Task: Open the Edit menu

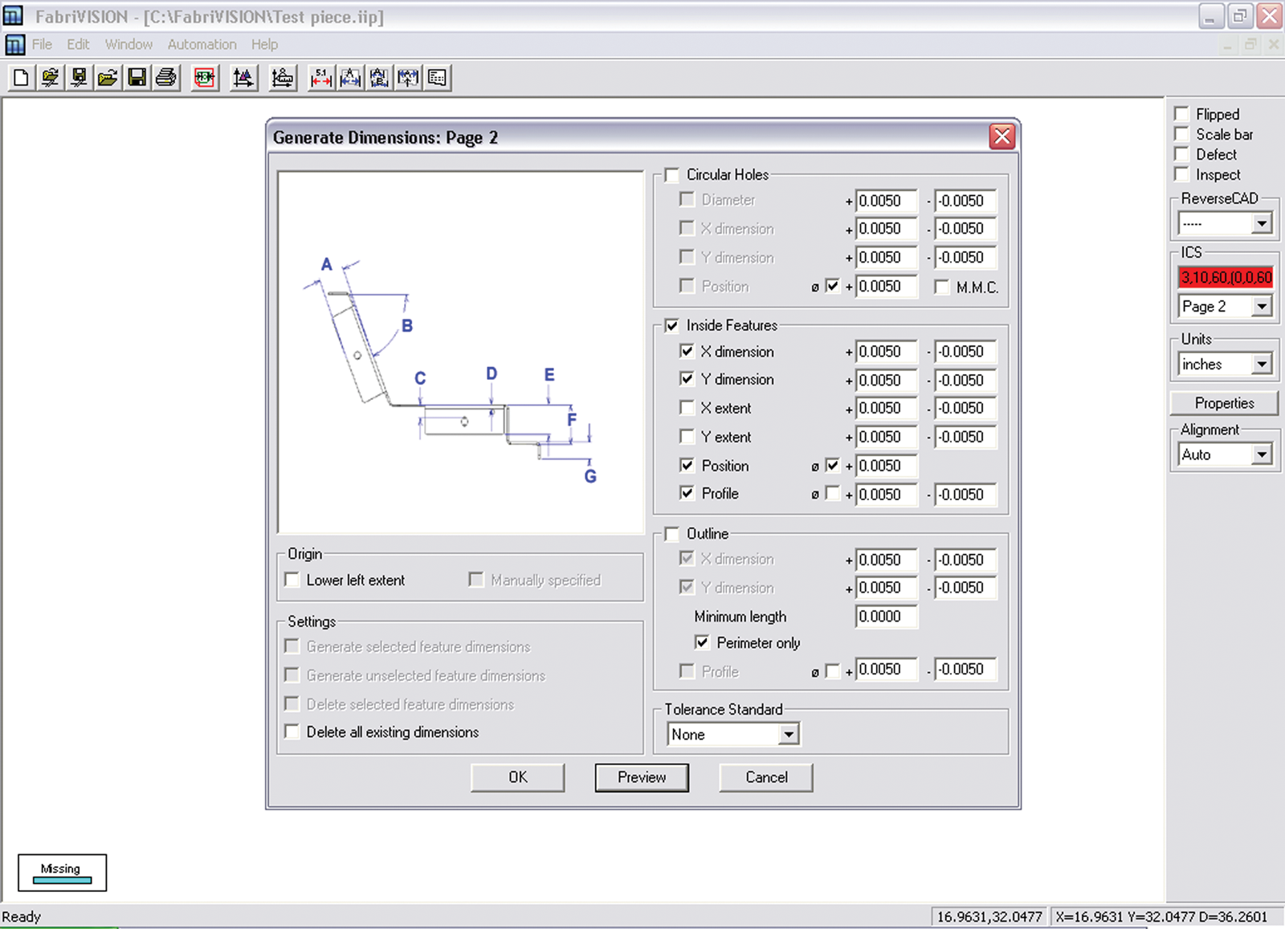Action: [78, 44]
